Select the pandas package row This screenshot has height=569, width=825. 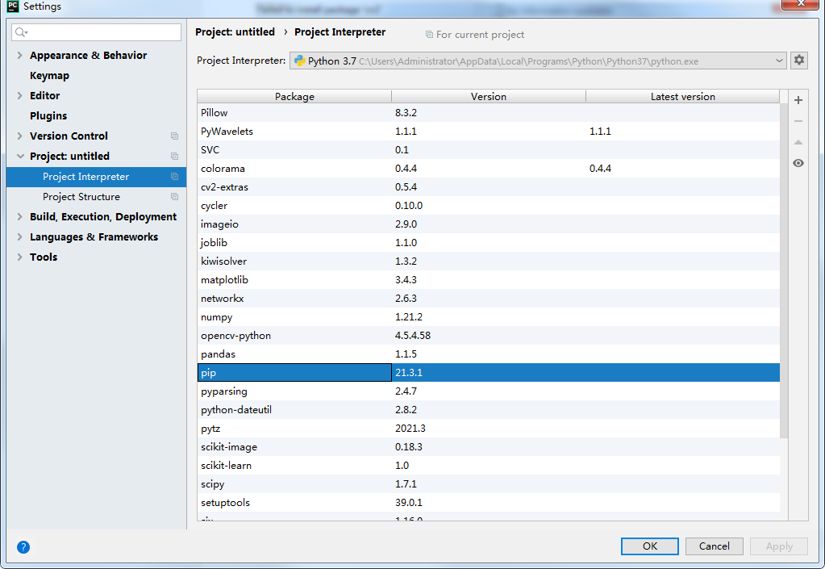[489, 354]
